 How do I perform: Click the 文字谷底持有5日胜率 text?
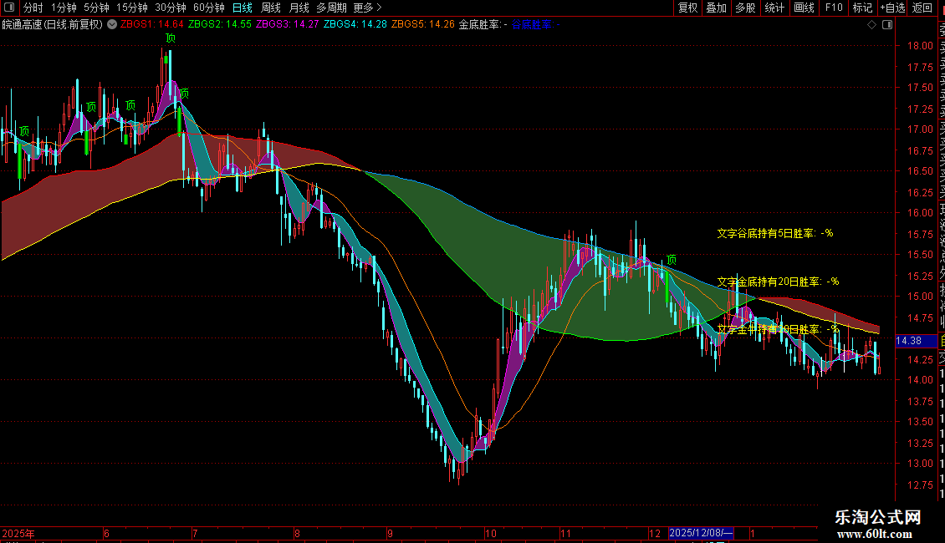pos(775,233)
